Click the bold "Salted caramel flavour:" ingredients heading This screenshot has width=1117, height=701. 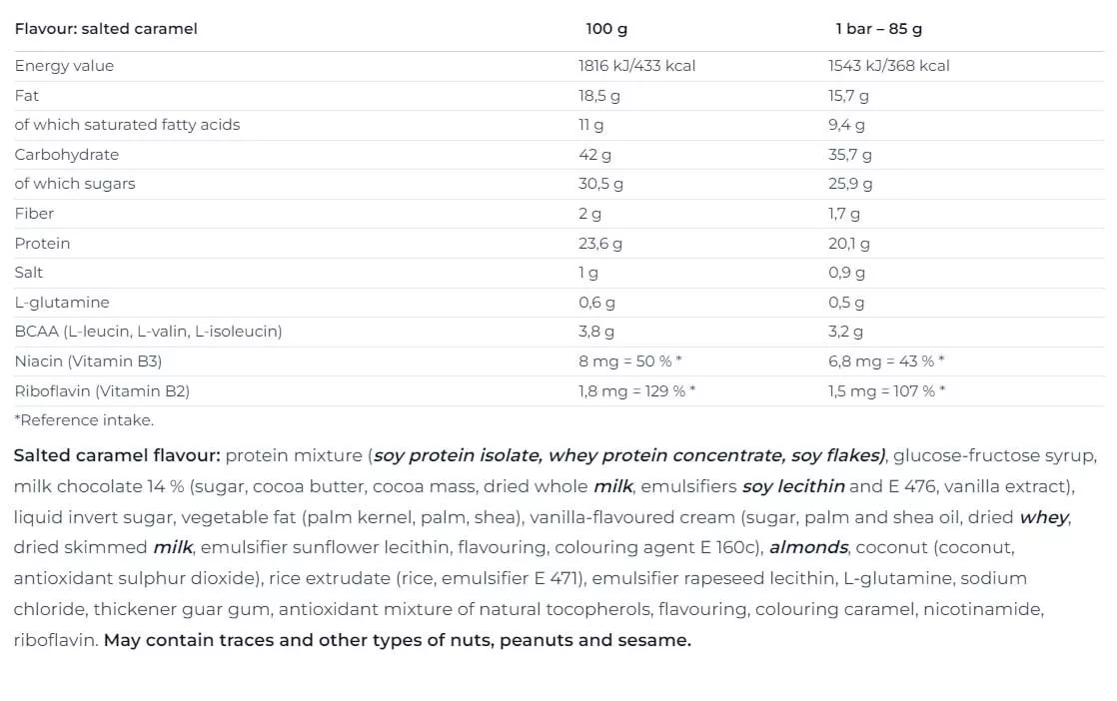tap(117, 456)
